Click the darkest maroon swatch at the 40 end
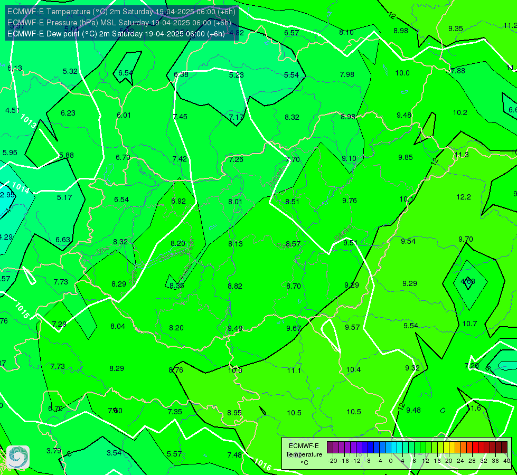Screen dimensions: 517x475 tap(504, 448)
